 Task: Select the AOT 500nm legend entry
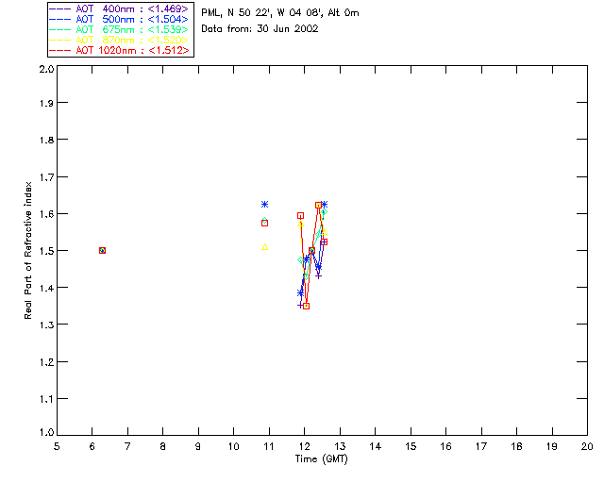pyautogui.click(x=119, y=19)
